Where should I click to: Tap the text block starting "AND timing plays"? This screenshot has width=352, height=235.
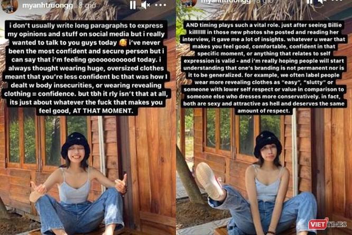click(x=264, y=68)
